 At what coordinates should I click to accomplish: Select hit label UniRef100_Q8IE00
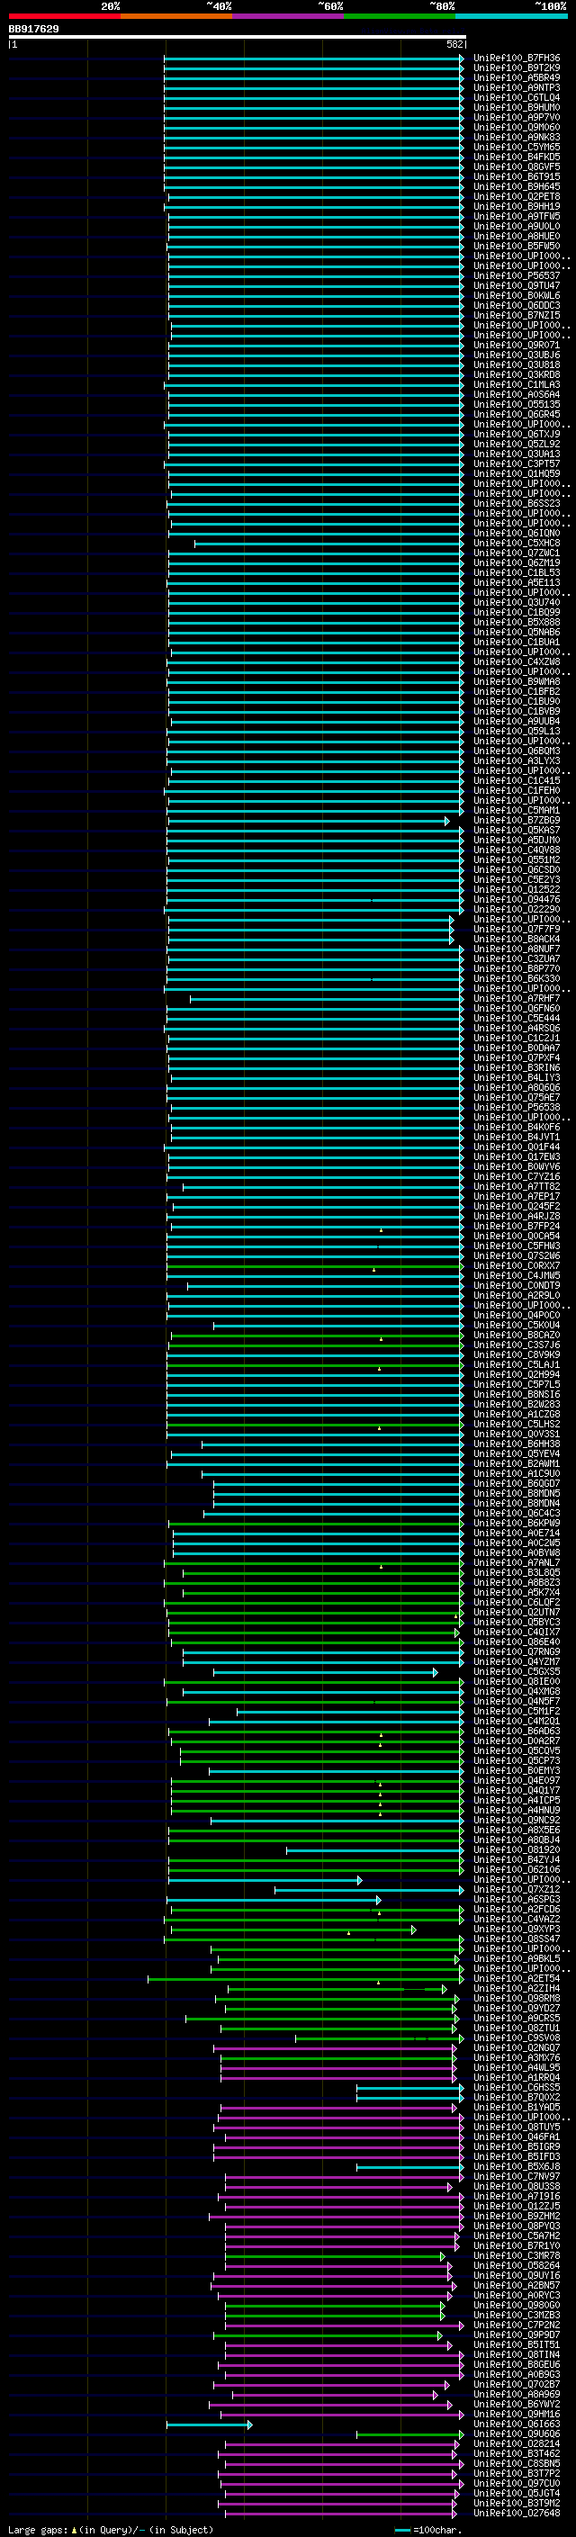[517, 1682]
